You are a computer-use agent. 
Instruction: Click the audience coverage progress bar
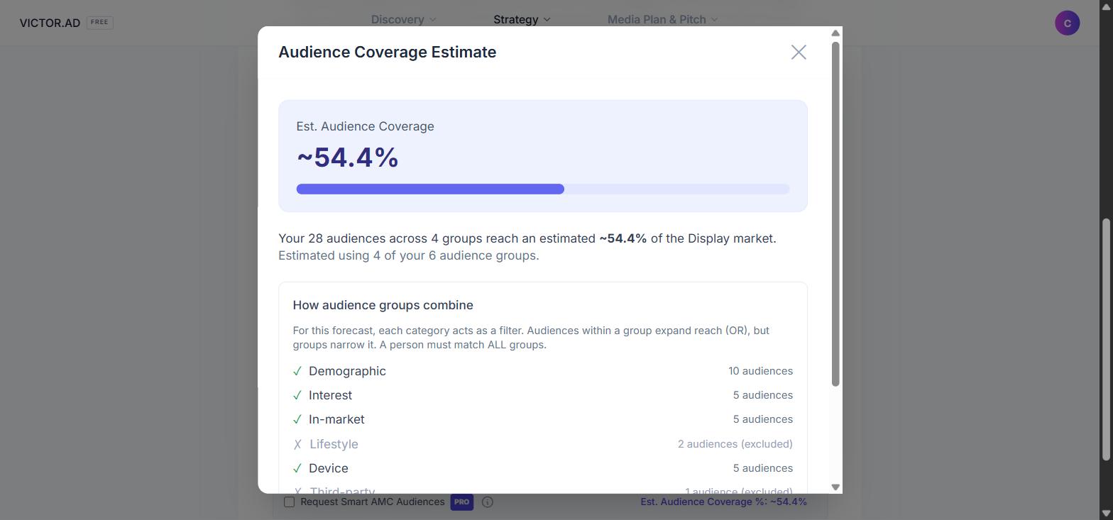(543, 189)
